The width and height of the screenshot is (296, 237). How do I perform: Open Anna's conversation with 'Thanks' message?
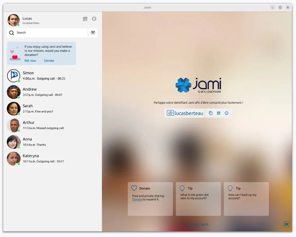coord(52,142)
